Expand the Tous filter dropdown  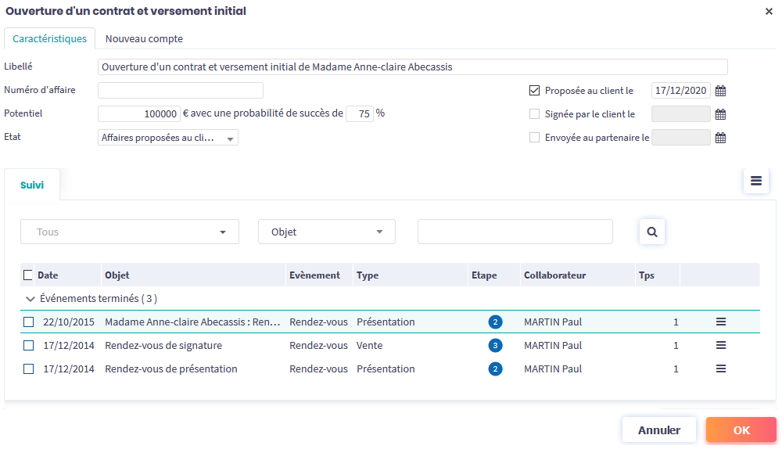pyautogui.click(x=130, y=232)
